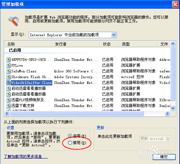Image resolution: width=180 pixels, height=164 pixels.
Task: Sort the list by the 状态 column
Action: pos(109,44)
